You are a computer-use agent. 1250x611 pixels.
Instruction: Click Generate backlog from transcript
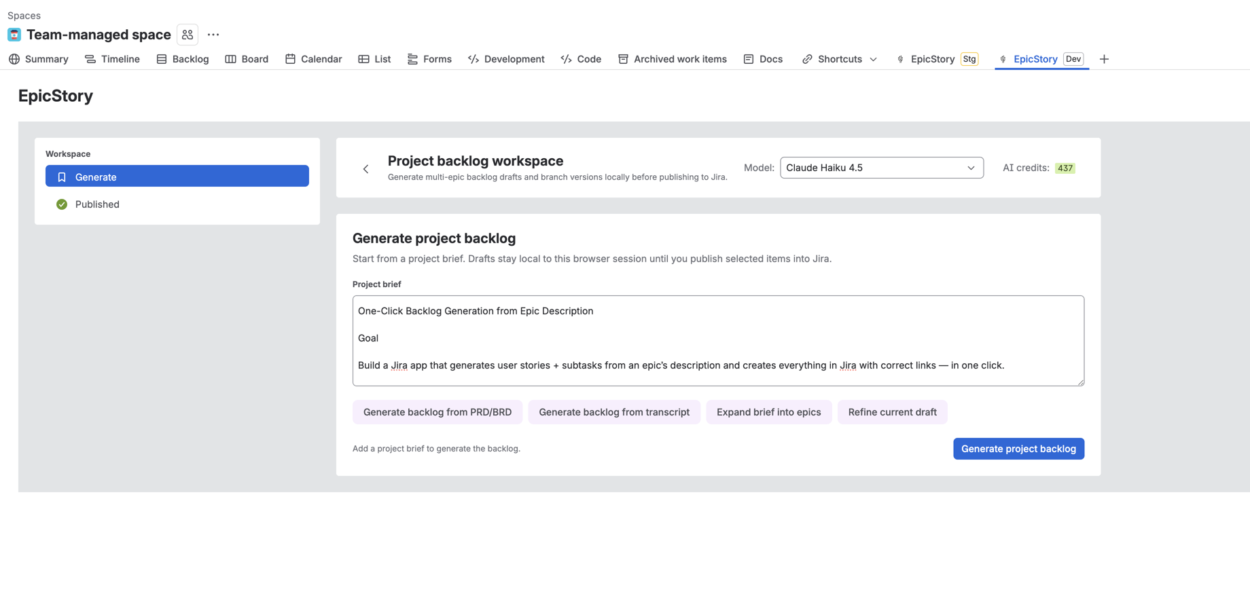point(614,412)
